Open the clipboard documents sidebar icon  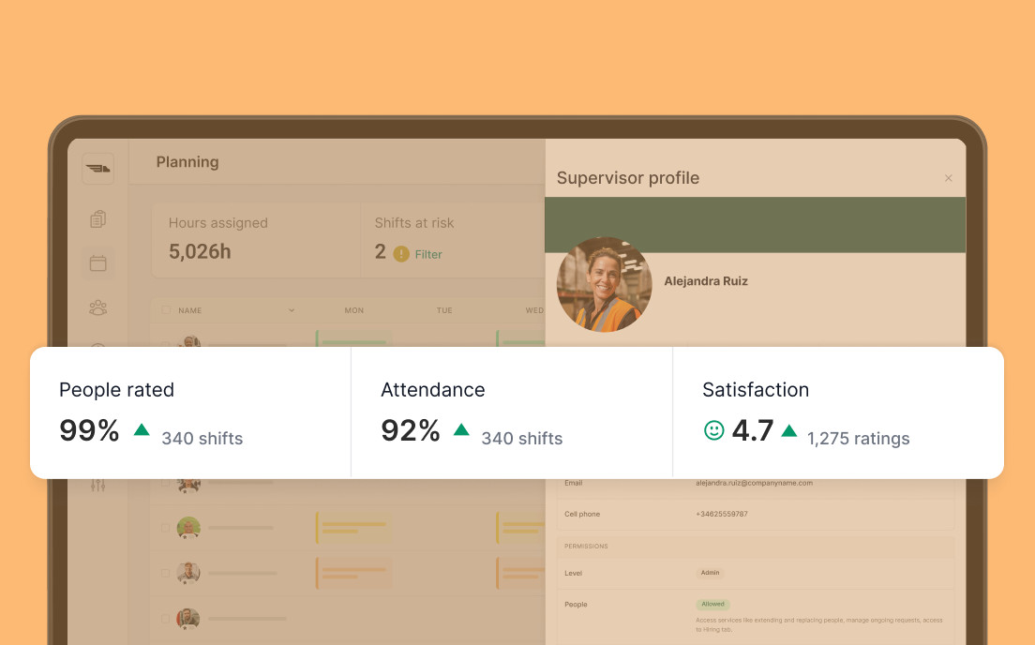point(98,218)
